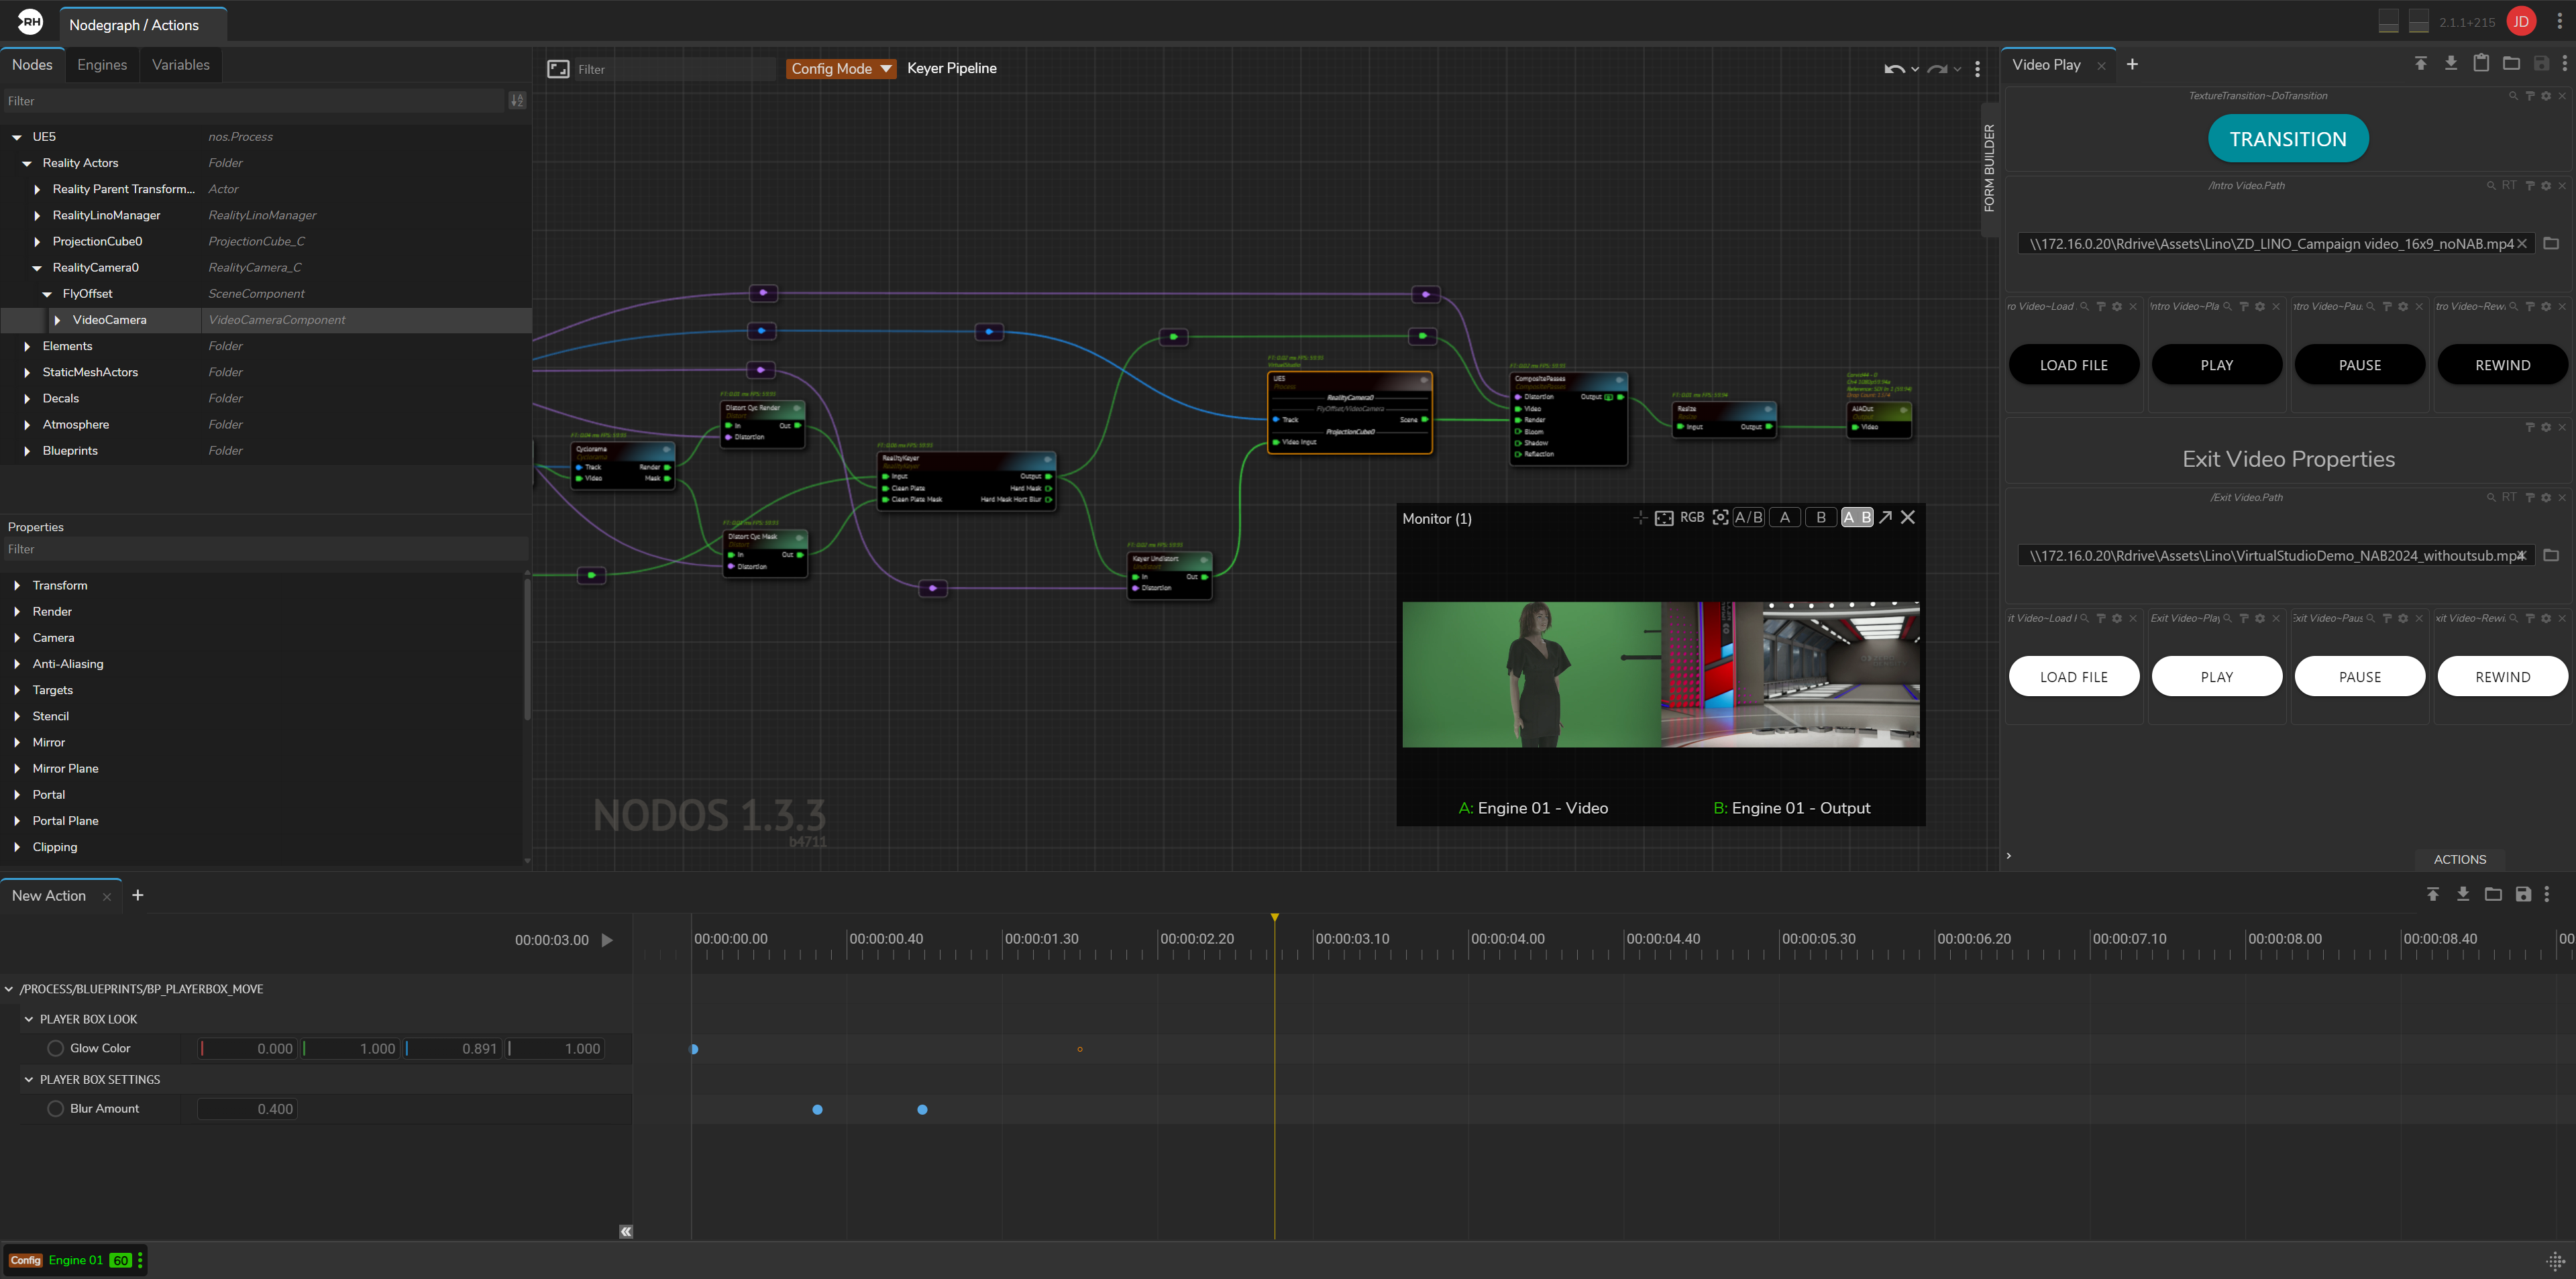Toggle RGB channel mode in Monitor

(x=1692, y=517)
